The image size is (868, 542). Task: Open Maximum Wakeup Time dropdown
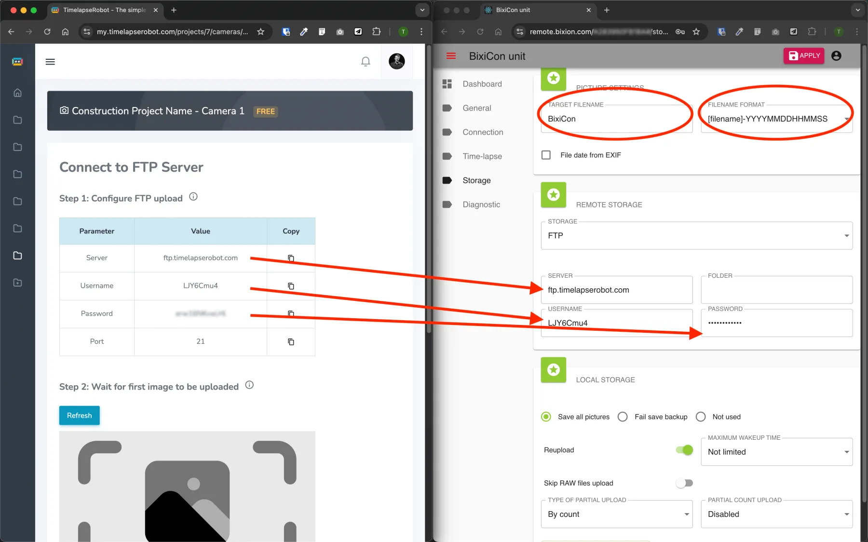[x=776, y=452]
